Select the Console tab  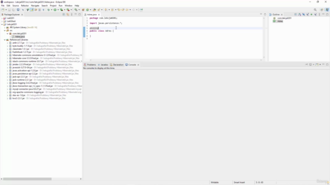131,65
